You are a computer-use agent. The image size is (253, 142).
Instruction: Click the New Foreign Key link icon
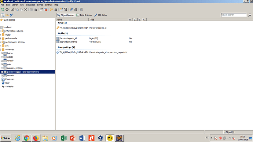tap(71, 10)
